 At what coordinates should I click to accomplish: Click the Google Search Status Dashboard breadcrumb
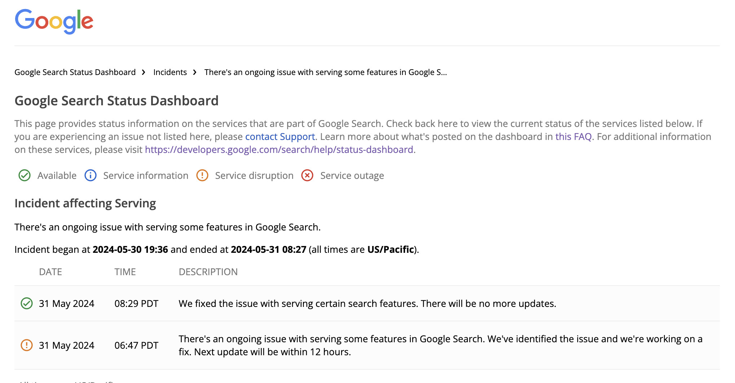[x=75, y=72]
